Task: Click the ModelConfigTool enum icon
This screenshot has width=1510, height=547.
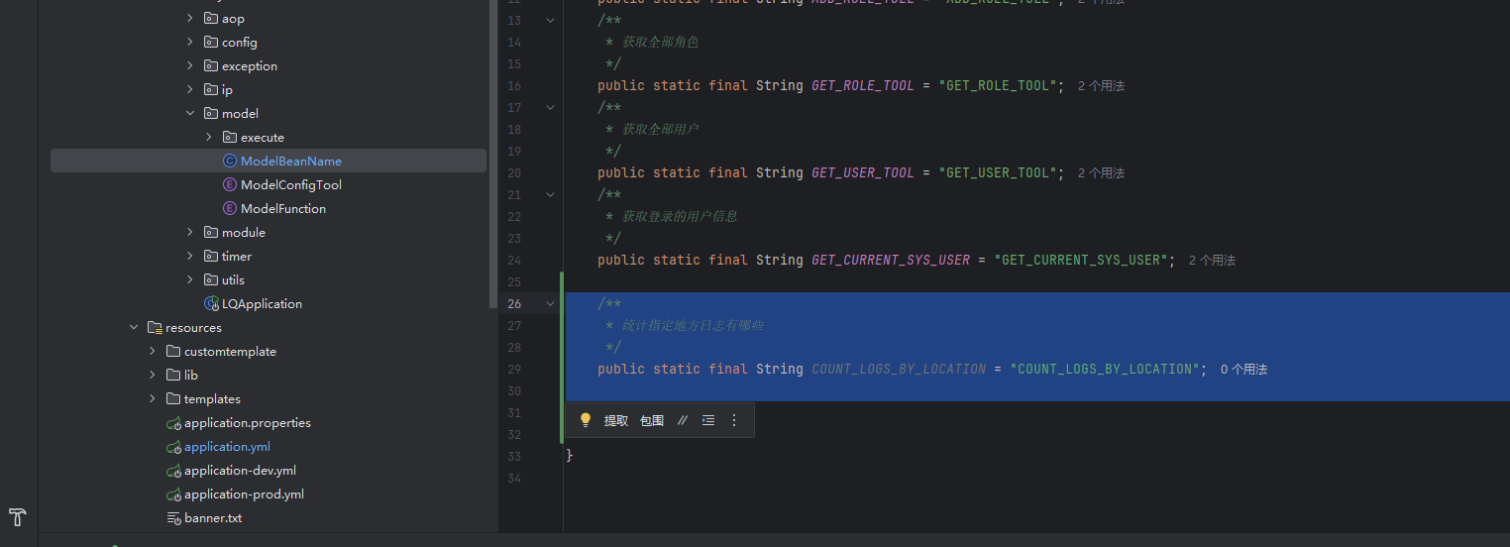Action: [x=231, y=185]
